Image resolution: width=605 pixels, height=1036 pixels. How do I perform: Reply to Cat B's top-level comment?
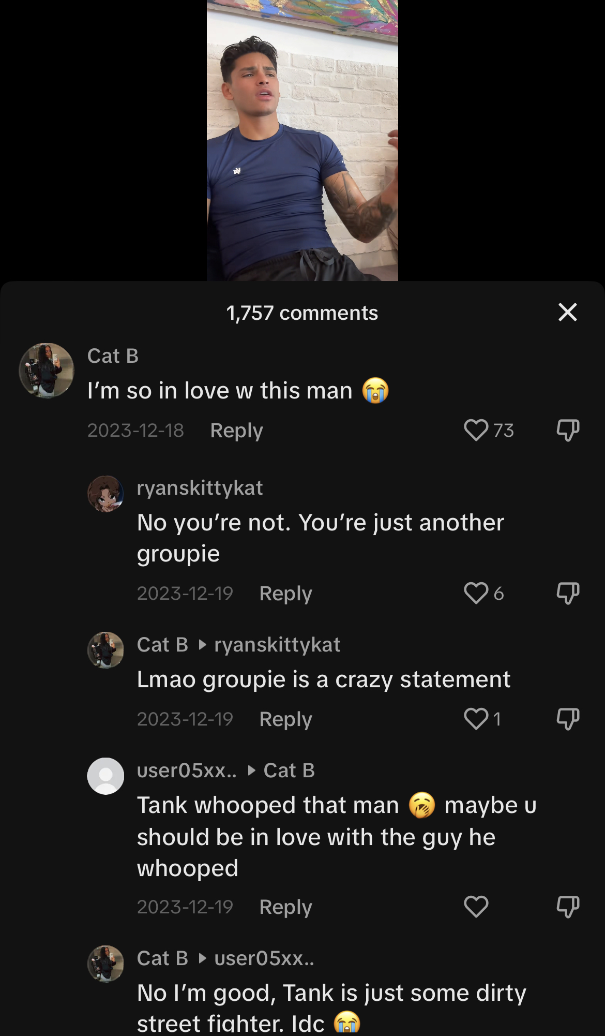[236, 431]
